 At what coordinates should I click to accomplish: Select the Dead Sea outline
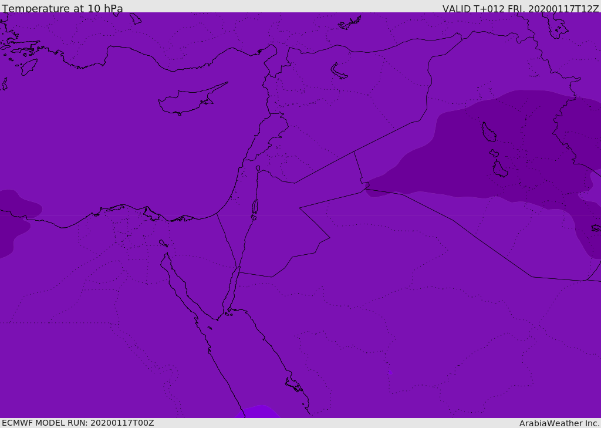click(255, 207)
